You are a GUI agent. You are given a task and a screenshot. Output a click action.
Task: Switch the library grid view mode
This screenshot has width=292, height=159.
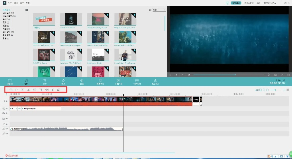[150, 10]
